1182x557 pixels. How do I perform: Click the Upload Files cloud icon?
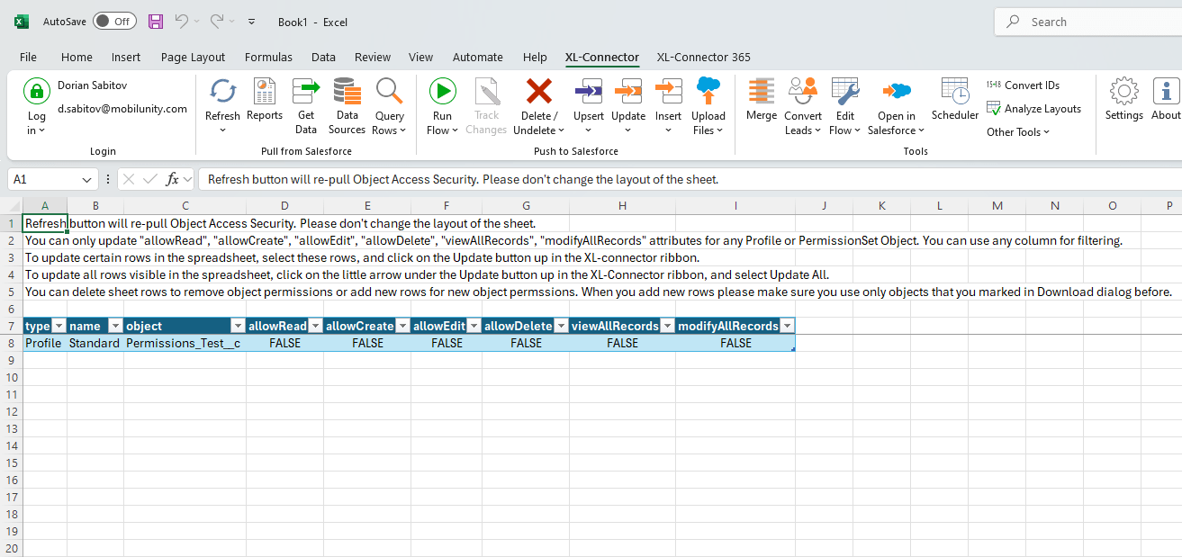point(708,91)
